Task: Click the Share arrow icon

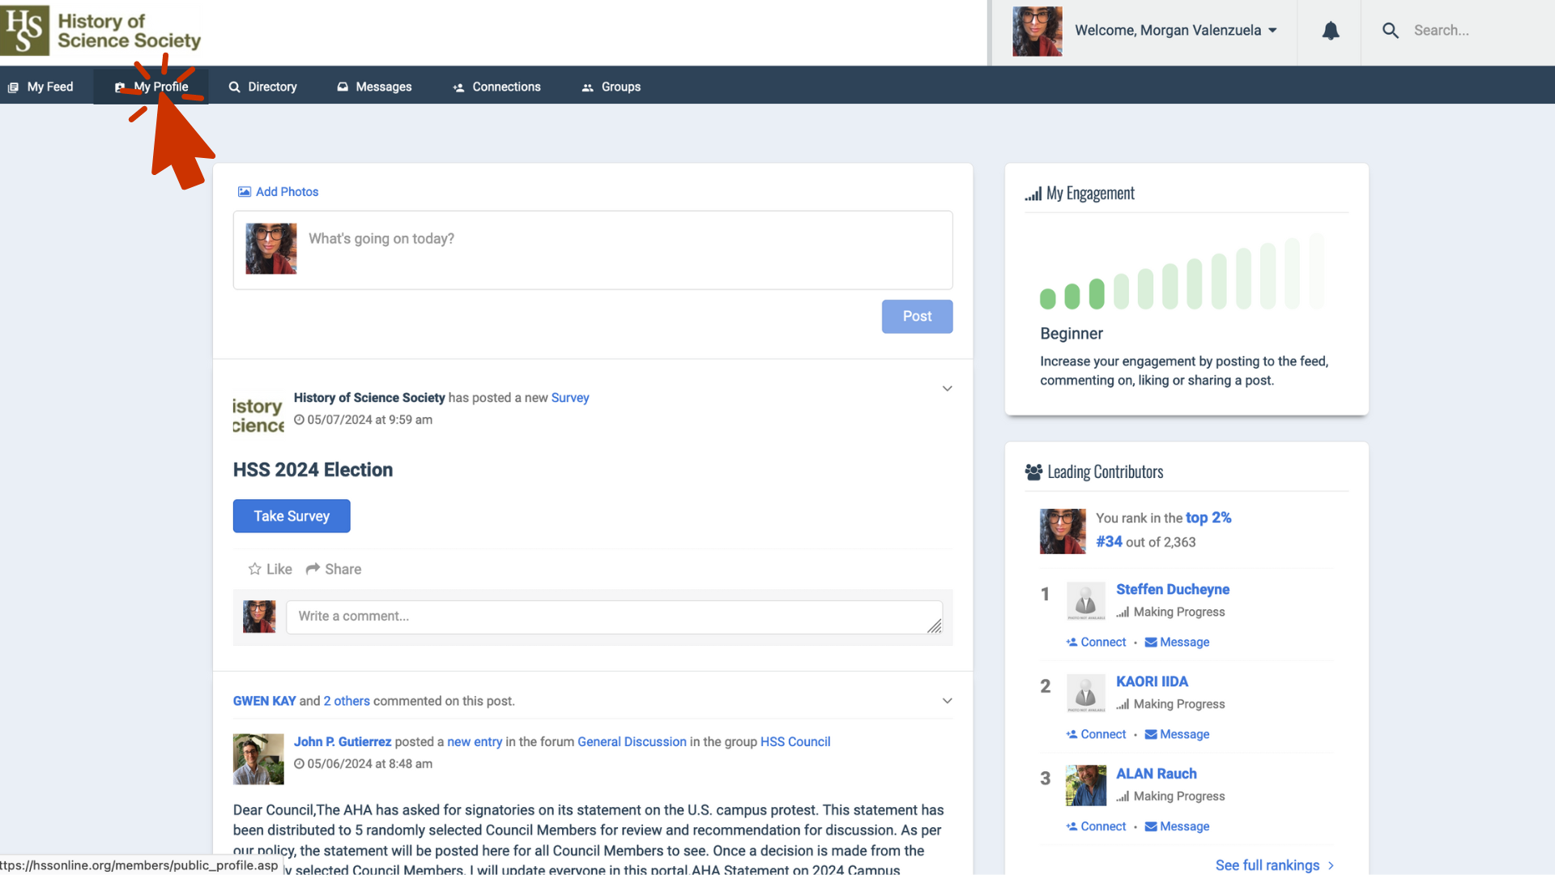Action: (313, 569)
